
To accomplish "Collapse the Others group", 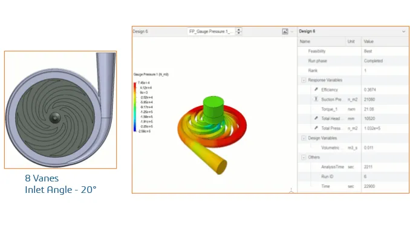I will coord(304,157).
